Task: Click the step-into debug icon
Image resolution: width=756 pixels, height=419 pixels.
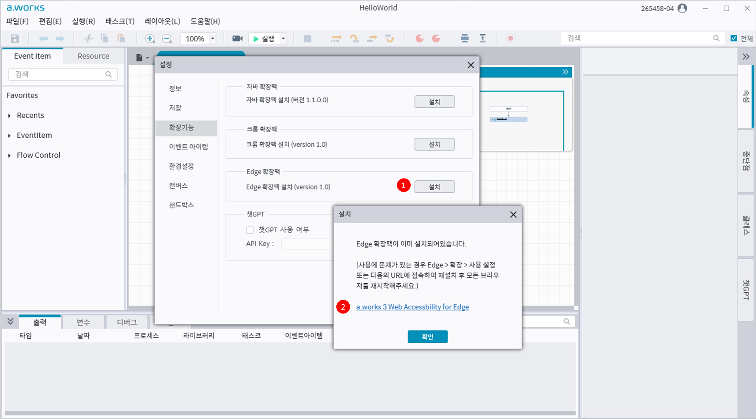Action: click(336, 39)
